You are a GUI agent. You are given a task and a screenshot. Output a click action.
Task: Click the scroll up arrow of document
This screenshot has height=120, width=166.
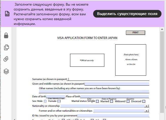(x=162, y=29)
